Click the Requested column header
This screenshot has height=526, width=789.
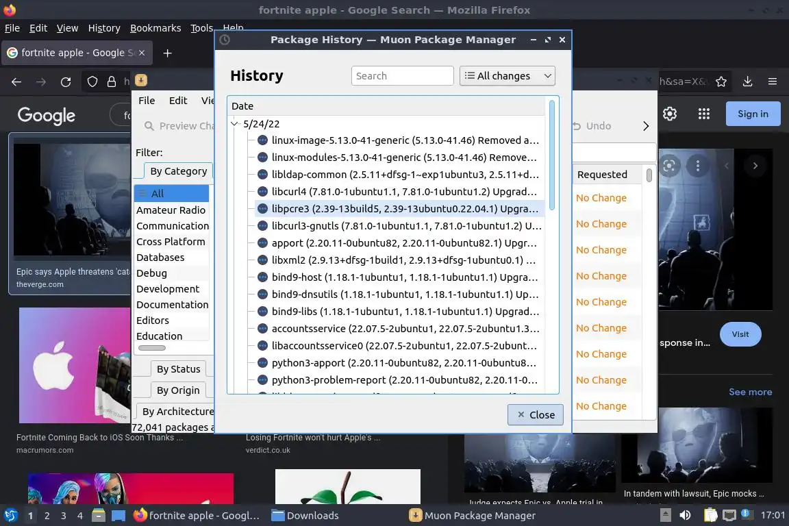tap(608, 175)
